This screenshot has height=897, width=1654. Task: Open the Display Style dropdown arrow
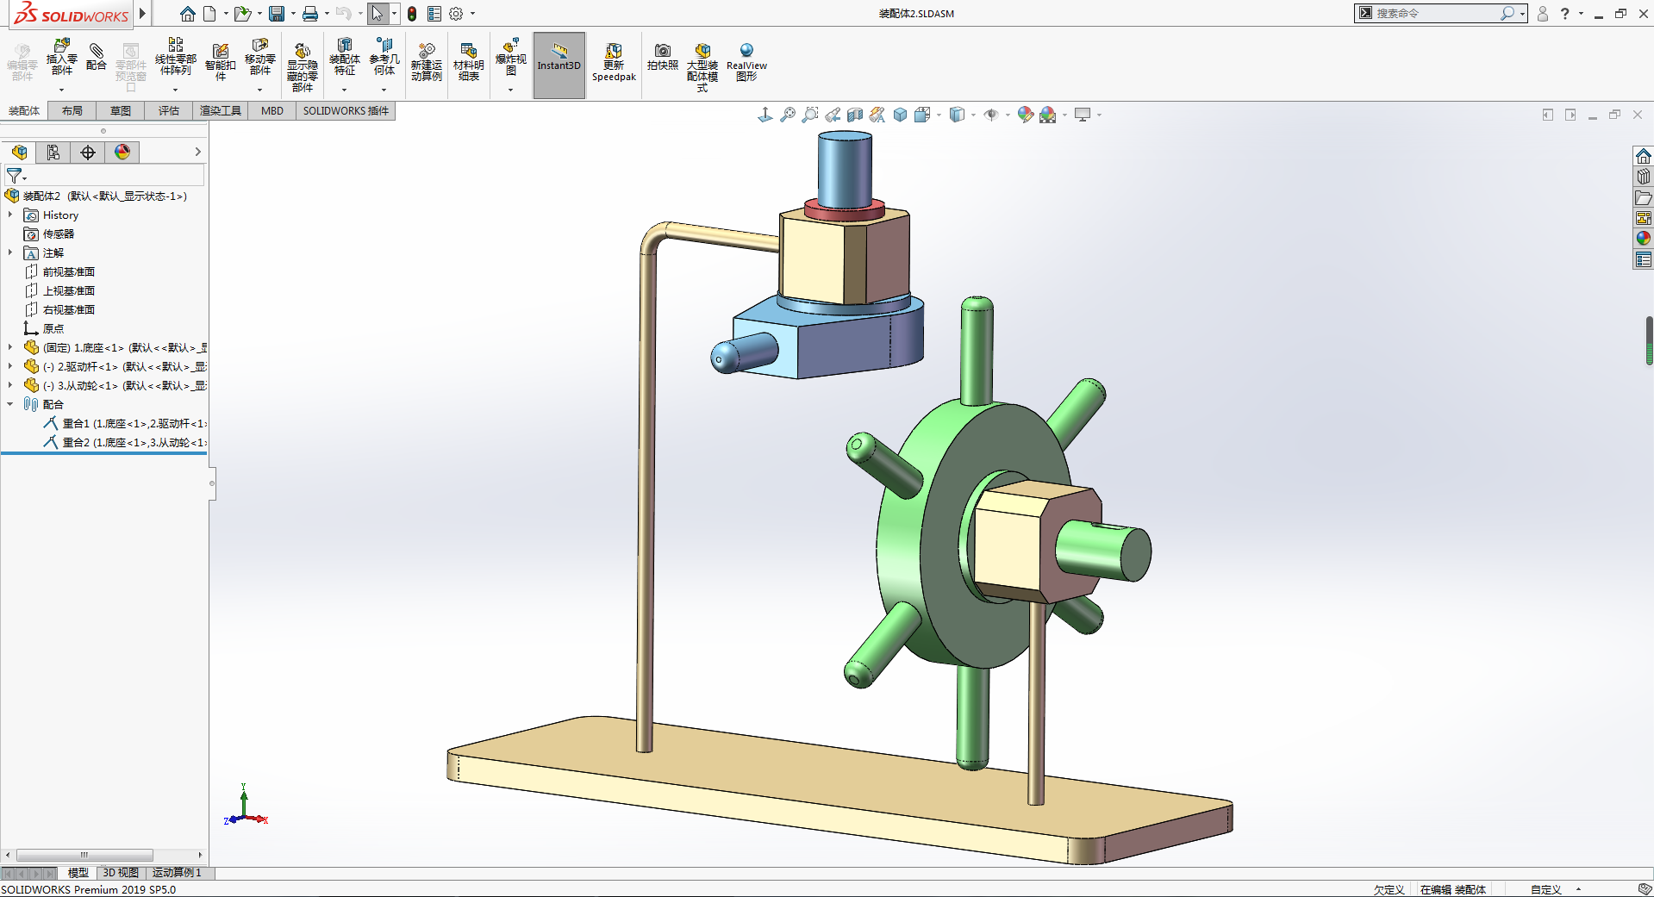(x=973, y=115)
